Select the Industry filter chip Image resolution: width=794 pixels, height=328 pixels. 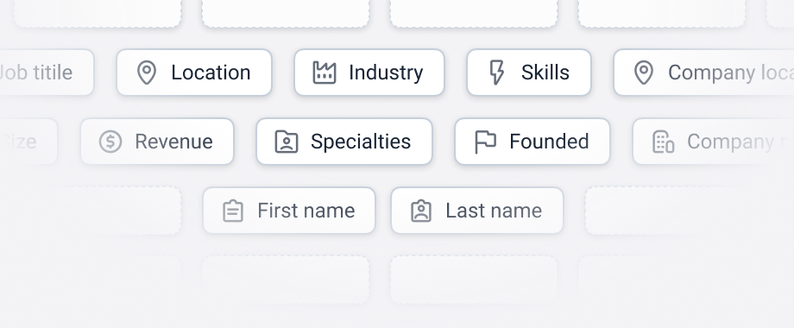pos(369,73)
